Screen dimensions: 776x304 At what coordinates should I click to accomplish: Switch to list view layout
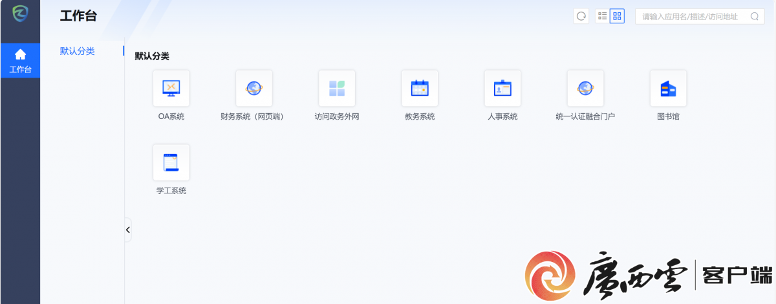[x=602, y=17]
